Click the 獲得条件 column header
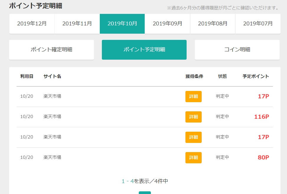Image resolution: width=287 pixels, height=194 pixels. pyautogui.click(x=194, y=76)
